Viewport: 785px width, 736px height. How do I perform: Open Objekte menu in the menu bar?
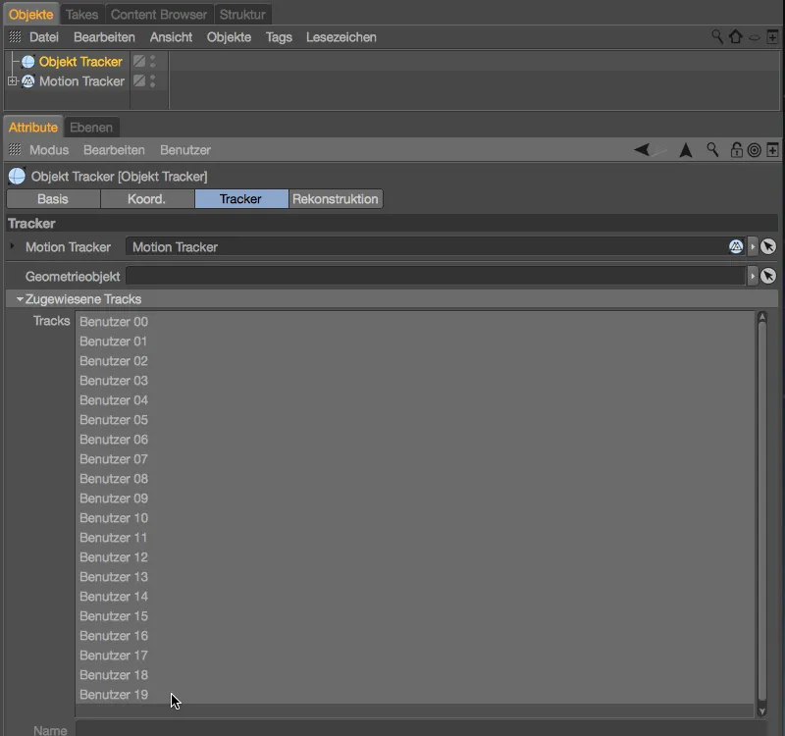tap(229, 37)
